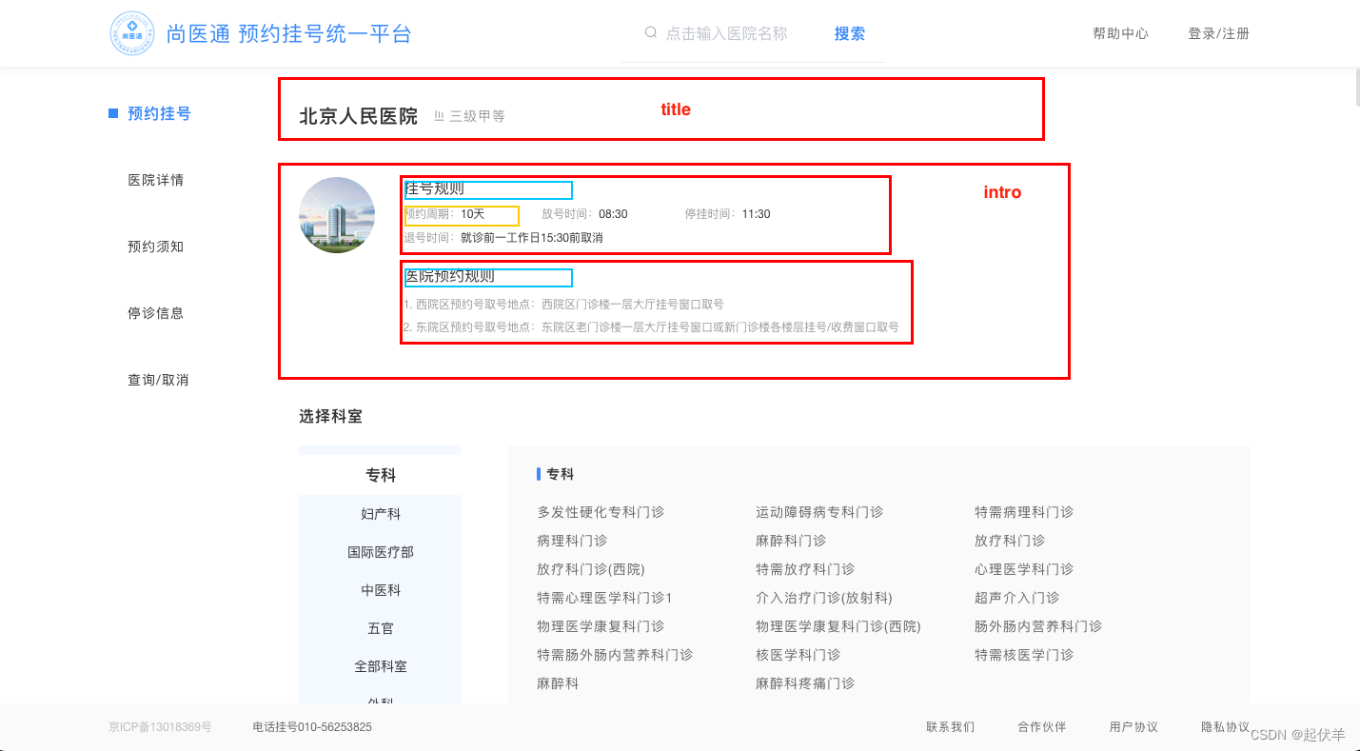Open 物理医学康复科门诊(西院)
Image resolution: width=1360 pixels, height=751 pixels.
point(838,626)
